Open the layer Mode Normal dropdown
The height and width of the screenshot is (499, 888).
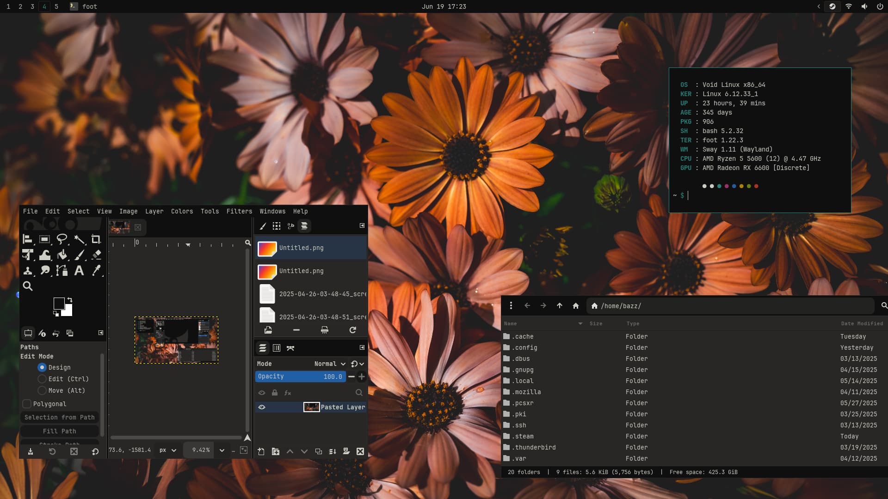click(x=330, y=364)
